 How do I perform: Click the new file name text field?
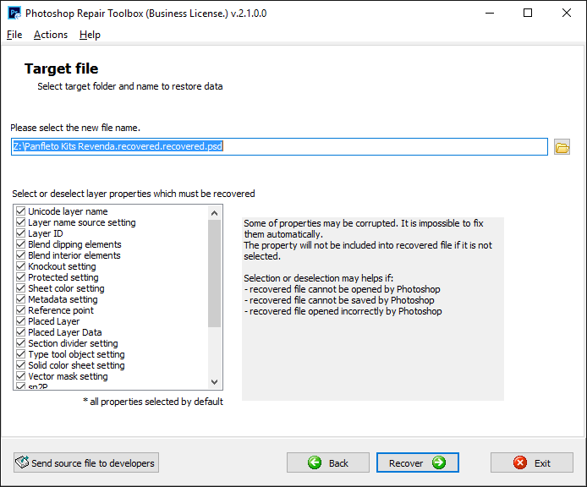[x=279, y=146]
